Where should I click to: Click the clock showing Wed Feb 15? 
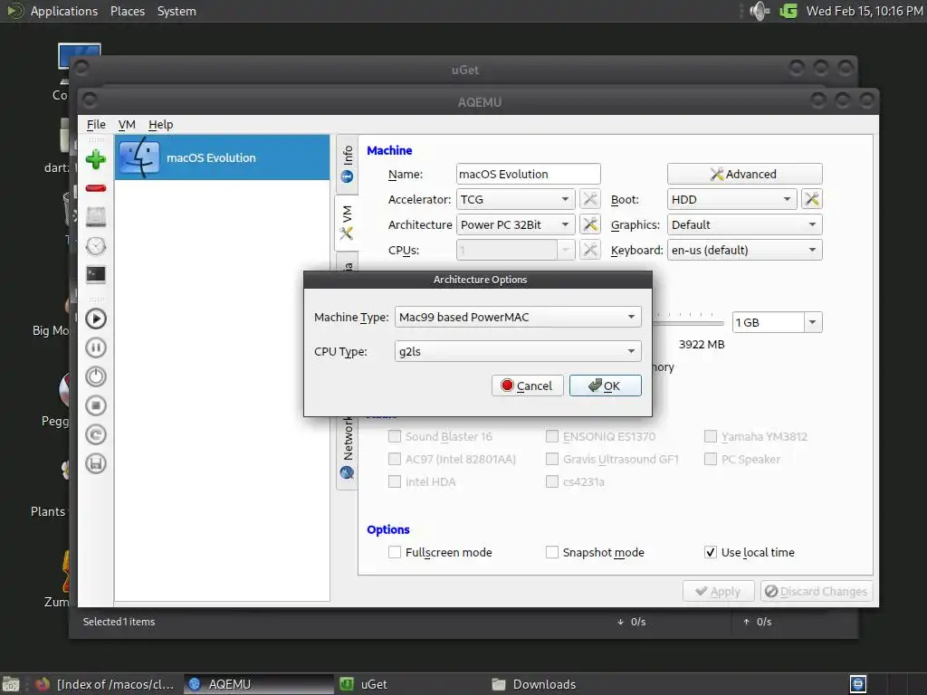864,11
